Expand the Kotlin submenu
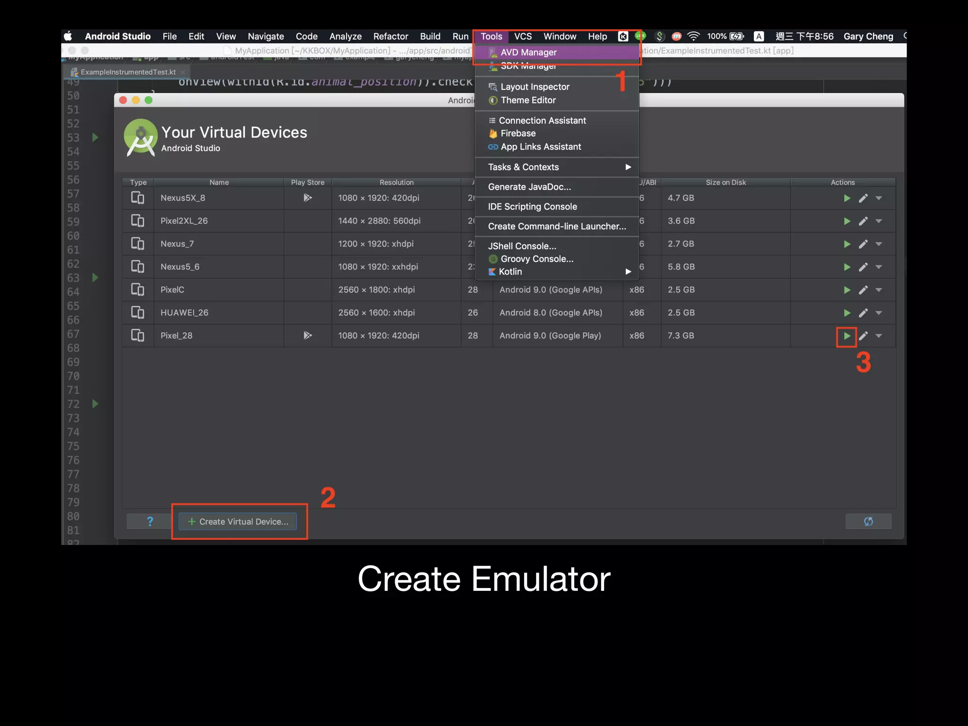Image resolution: width=968 pixels, height=726 pixels. [557, 271]
